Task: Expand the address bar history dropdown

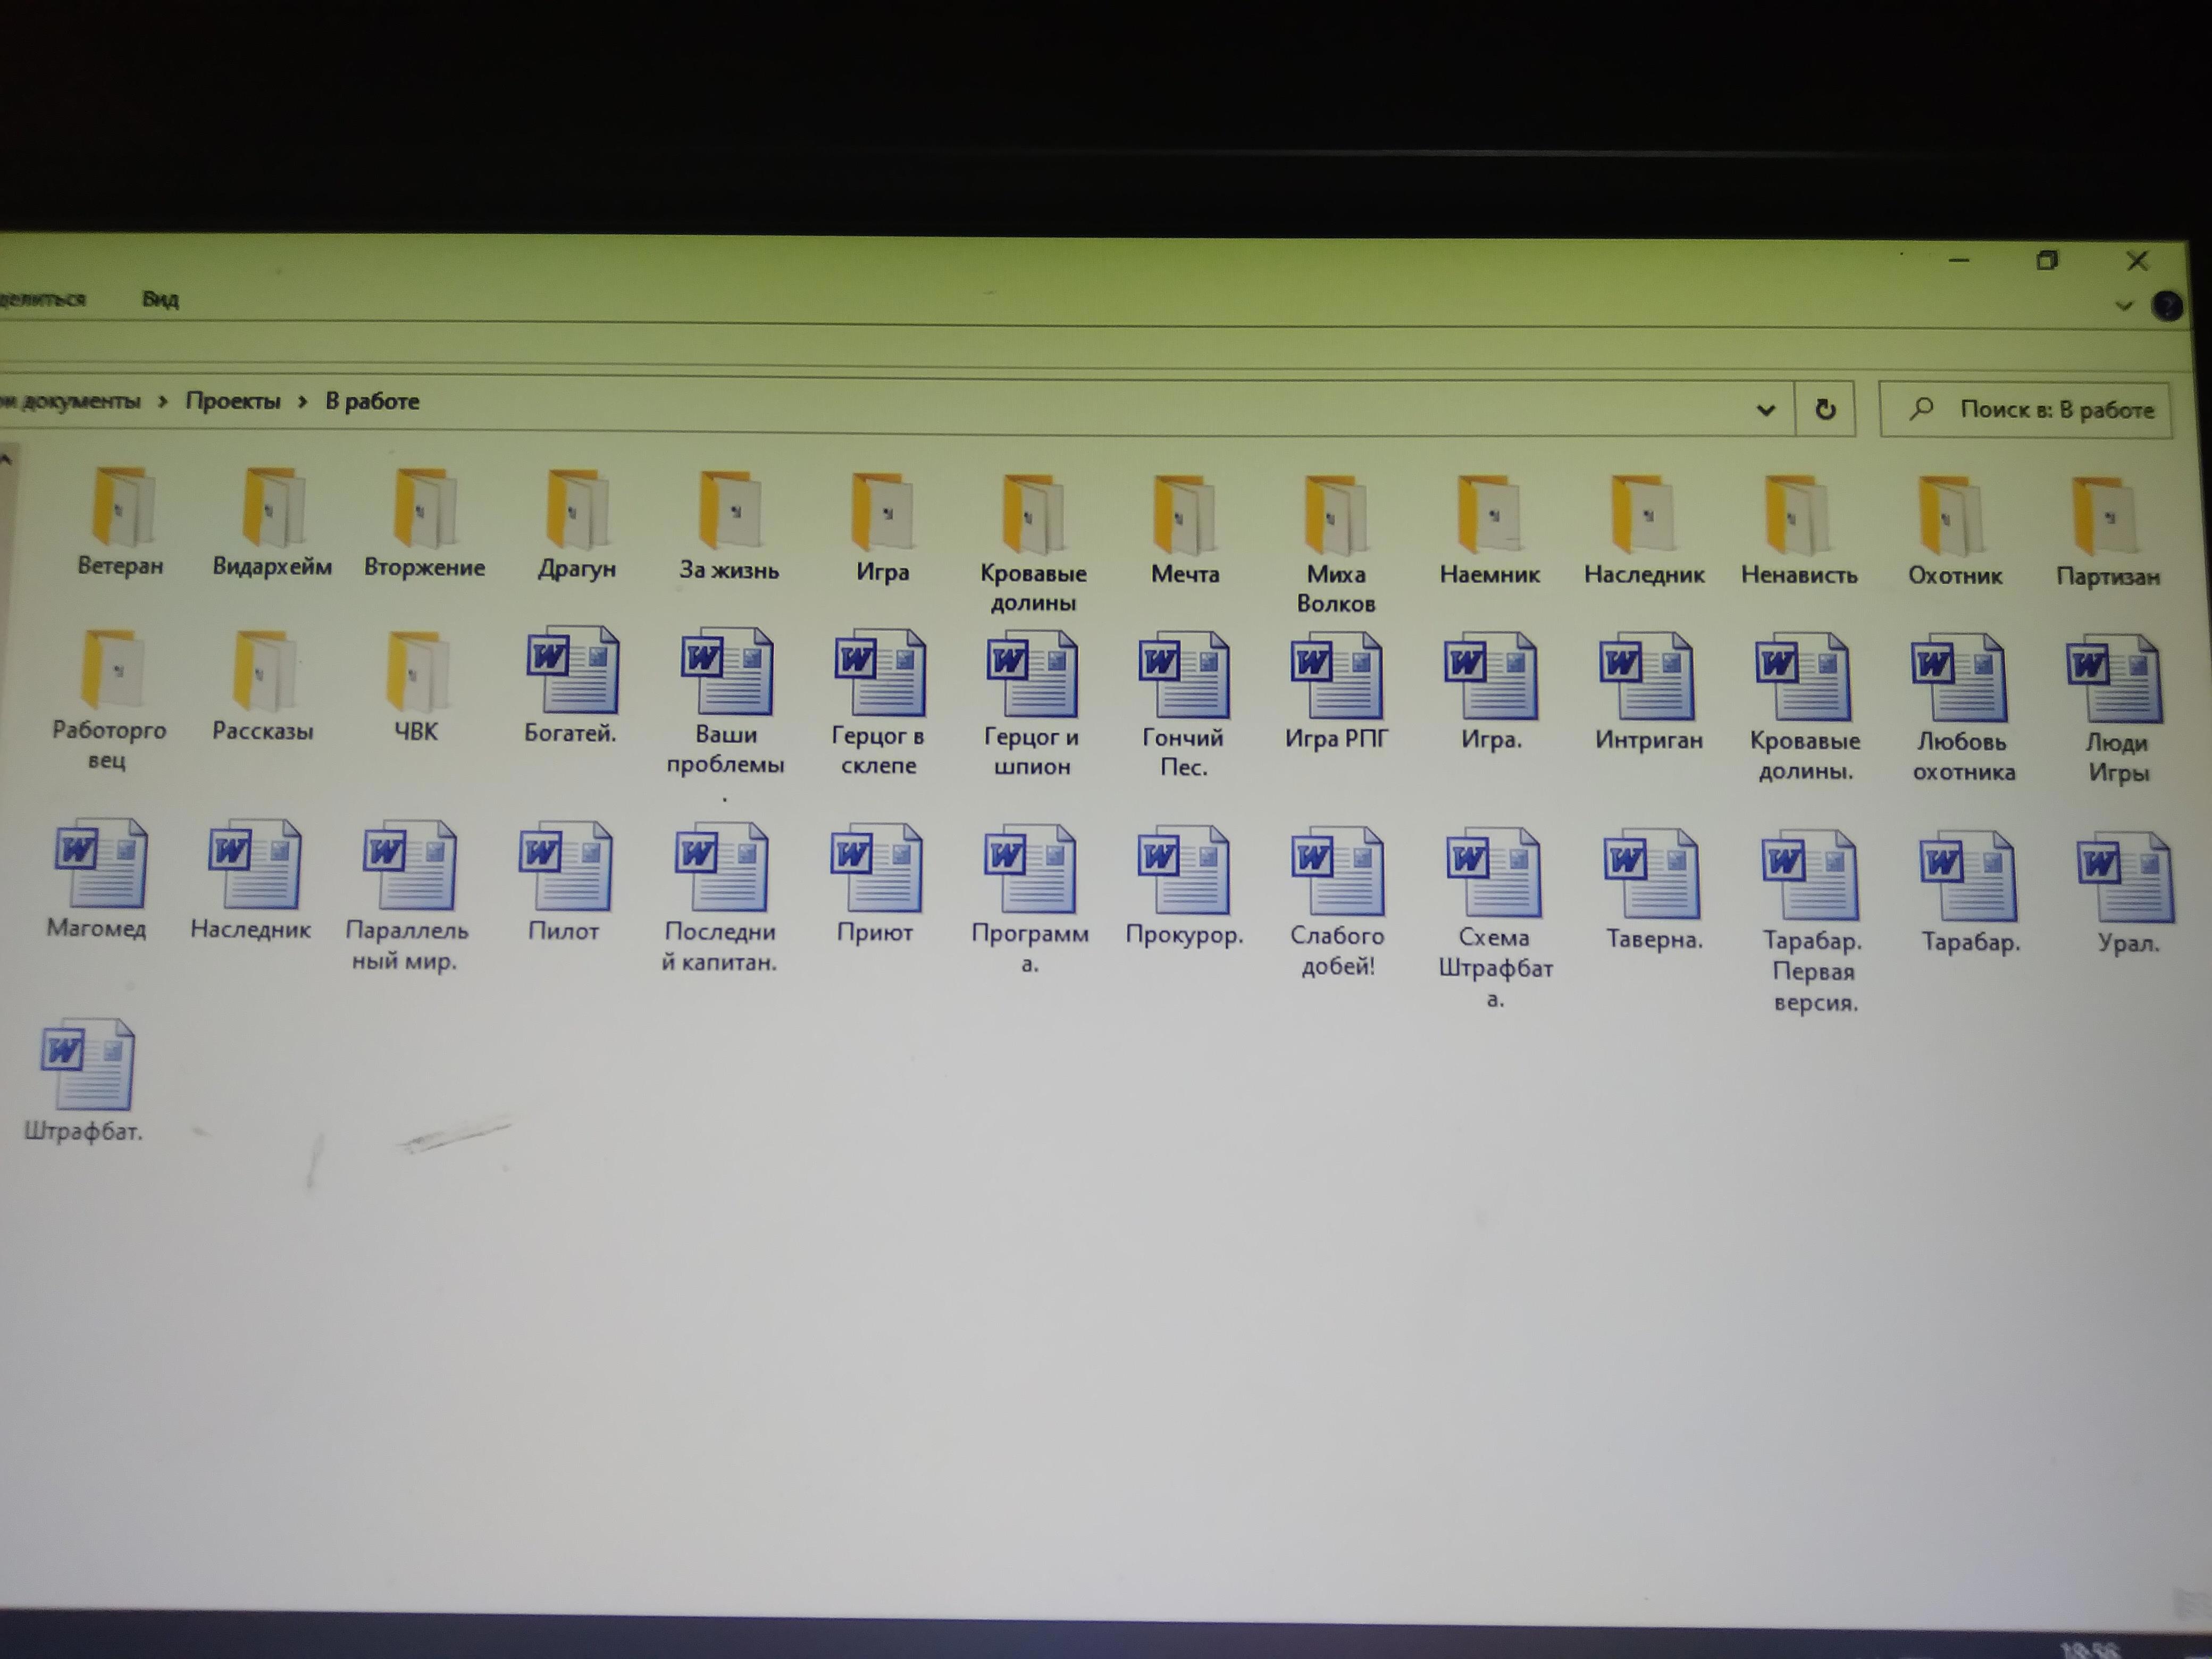Action: (1766, 409)
